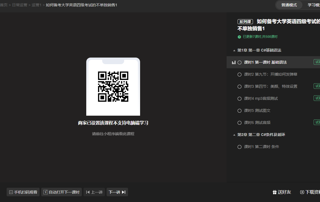This screenshot has height=202, width=320.
Task: Click the 系列课 tag badge
Action: [245, 22]
